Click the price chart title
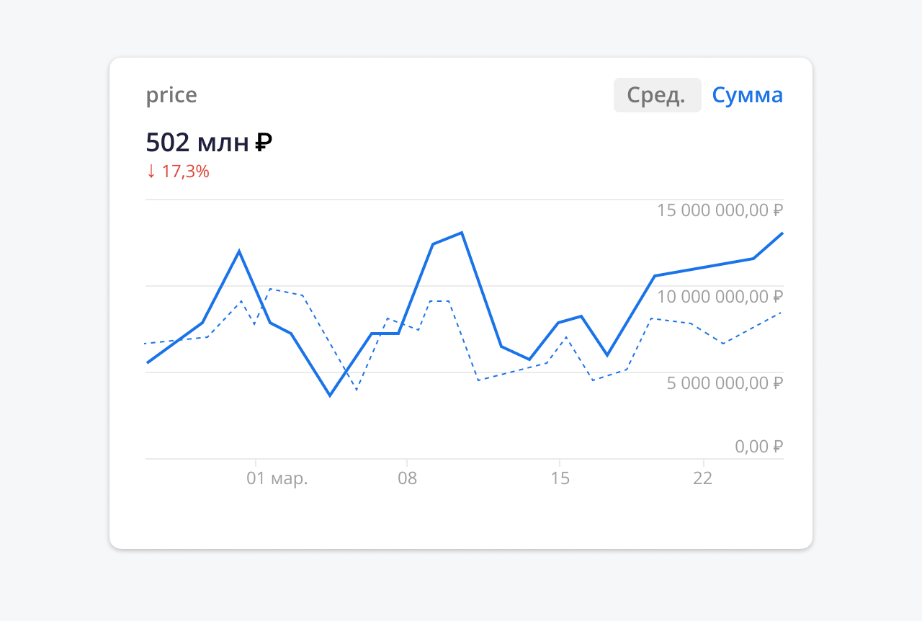The height and width of the screenshot is (621, 922). [x=171, y=94]
